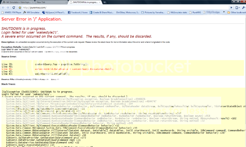
Task: Switch to the MX Simulator View topic tab
Action: (x=17, y=2)
